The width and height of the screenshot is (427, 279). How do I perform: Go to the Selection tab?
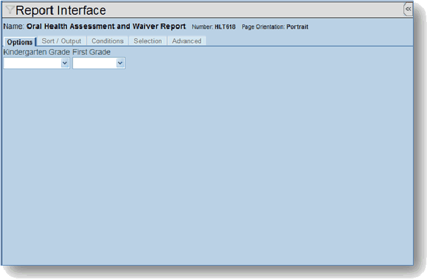[148, 41]
